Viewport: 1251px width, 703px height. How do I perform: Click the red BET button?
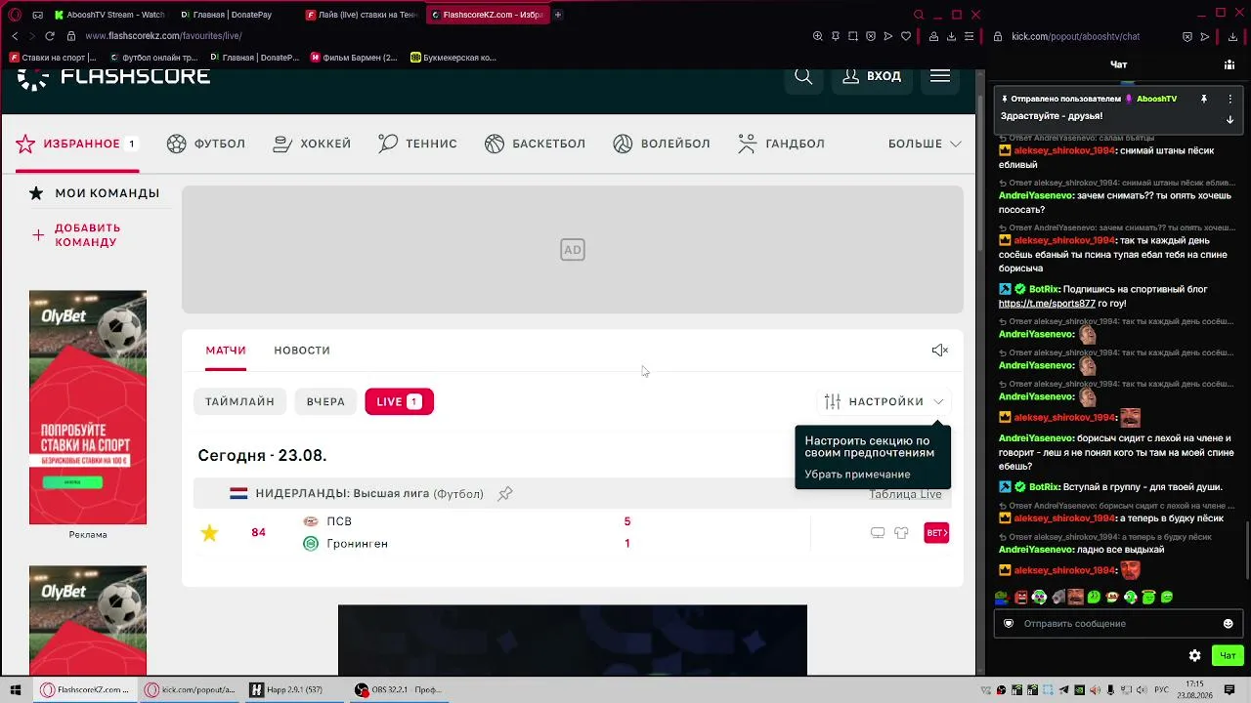click(x=936, y=533)
